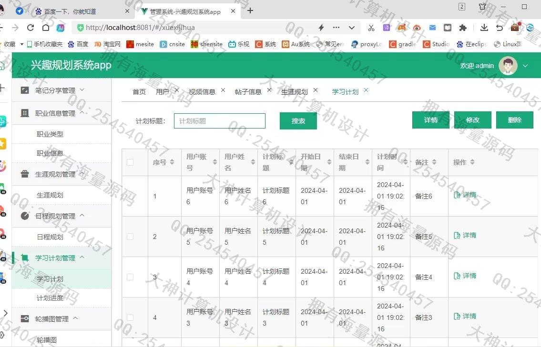541x347 pixels.
Task: Collapse 学习计划管理 menu chevron
Action: tap(82, 257)
